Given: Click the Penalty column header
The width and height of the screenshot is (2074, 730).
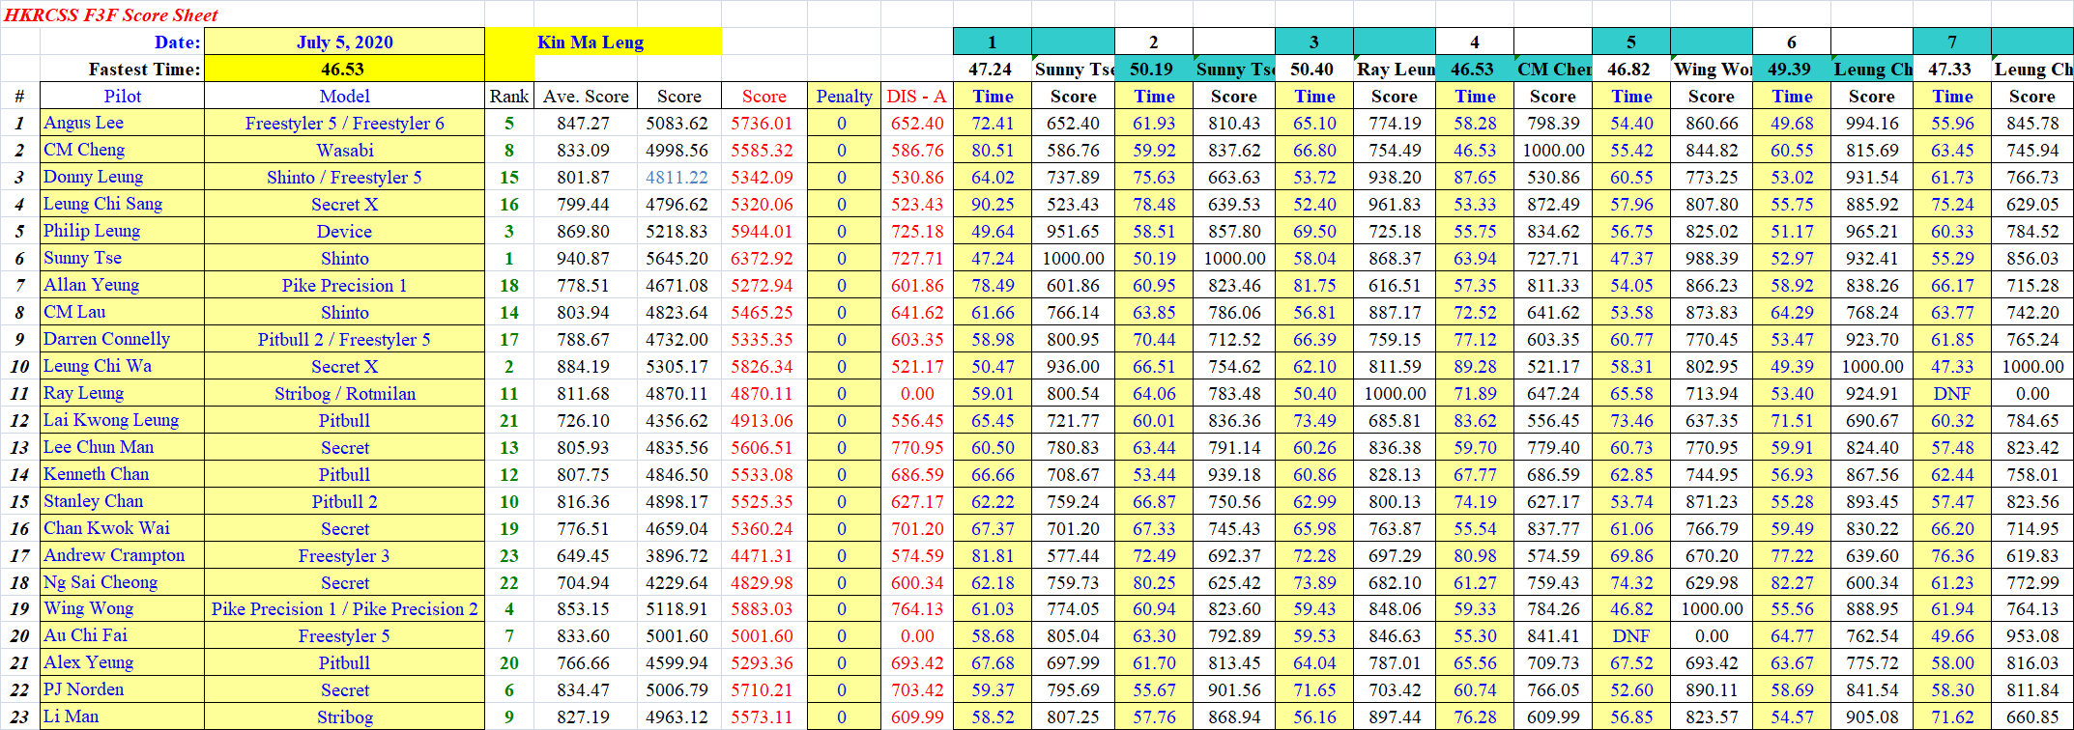Looking at the screenshot, I should coord(844,96).
